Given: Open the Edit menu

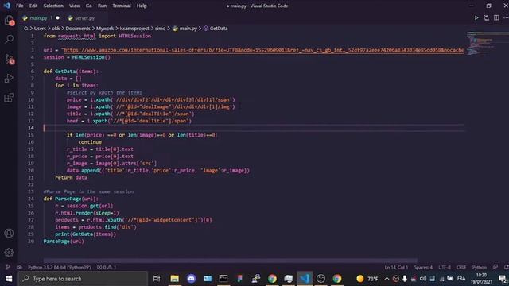Looking at the screenshot, I should click(33, 6).
